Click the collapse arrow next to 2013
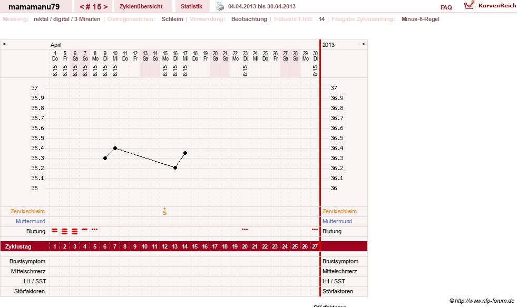Viewport: 517px width, 307px height. click(x=364, y=44)
